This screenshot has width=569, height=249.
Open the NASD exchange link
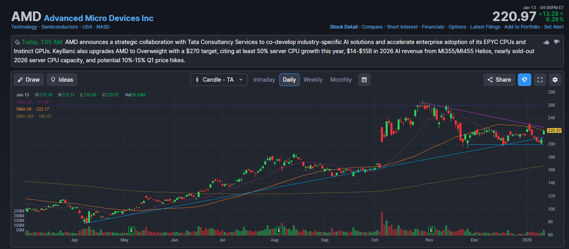tap(103, 27)
